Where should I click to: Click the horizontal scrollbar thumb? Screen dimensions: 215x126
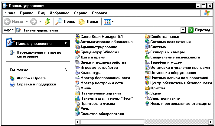tap(112, 122)
